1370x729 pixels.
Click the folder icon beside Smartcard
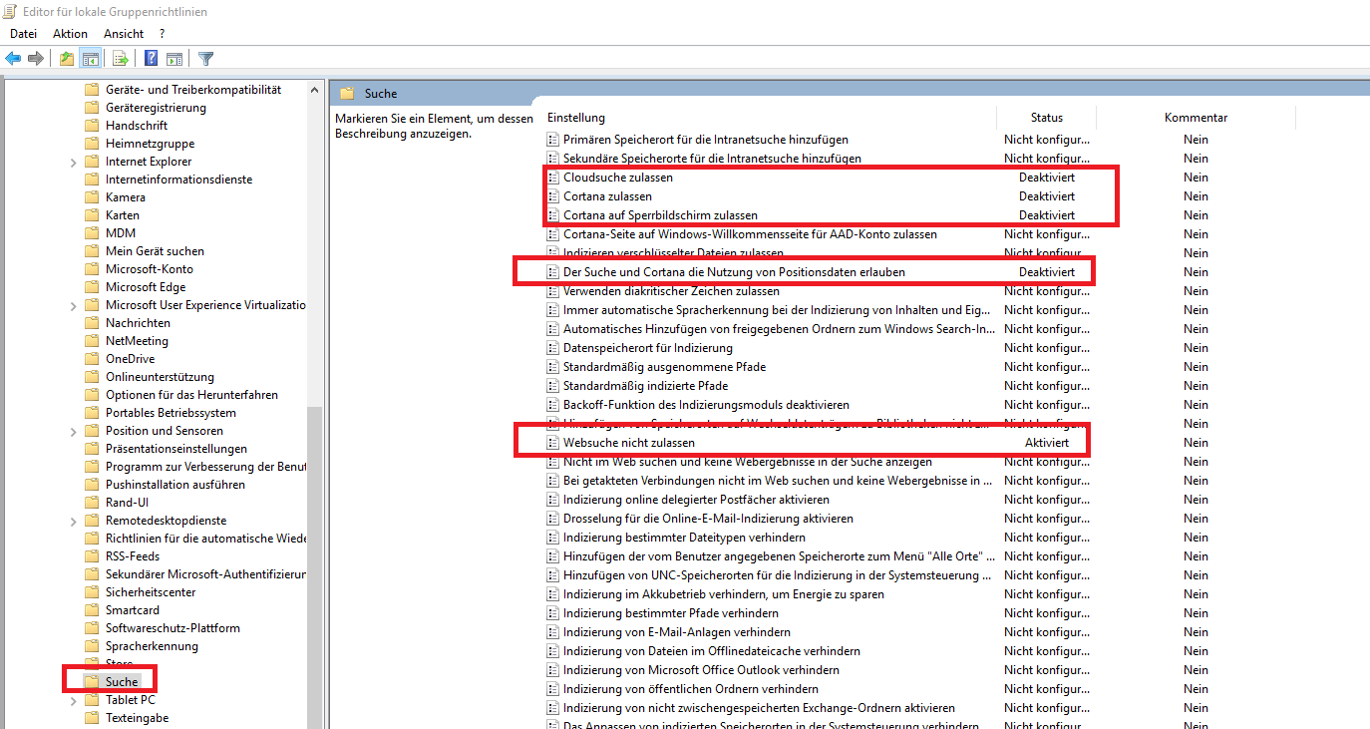click(92, 610)
